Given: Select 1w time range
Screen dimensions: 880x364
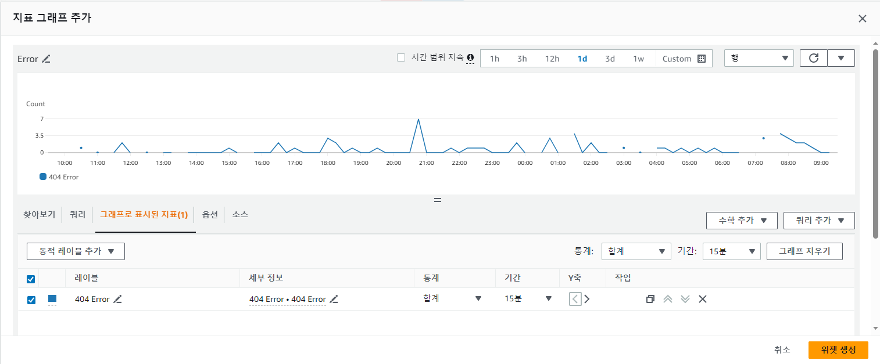Looking at the screenshot, I should pos(638,59).
